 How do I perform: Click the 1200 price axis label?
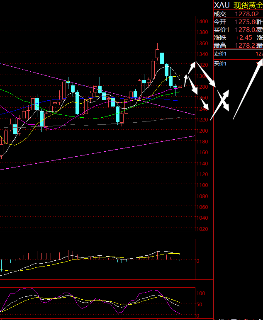(x=202, y=131)
